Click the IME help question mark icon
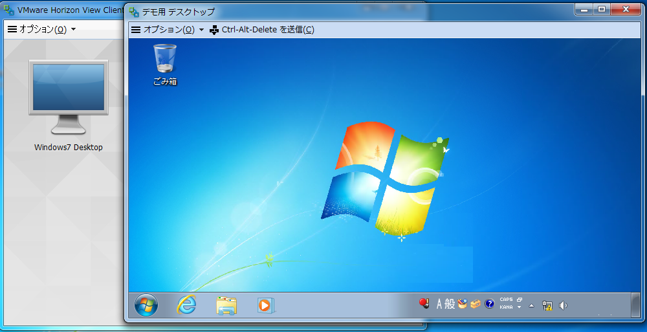Screen dimensions: 647x332 coord(489,304)
